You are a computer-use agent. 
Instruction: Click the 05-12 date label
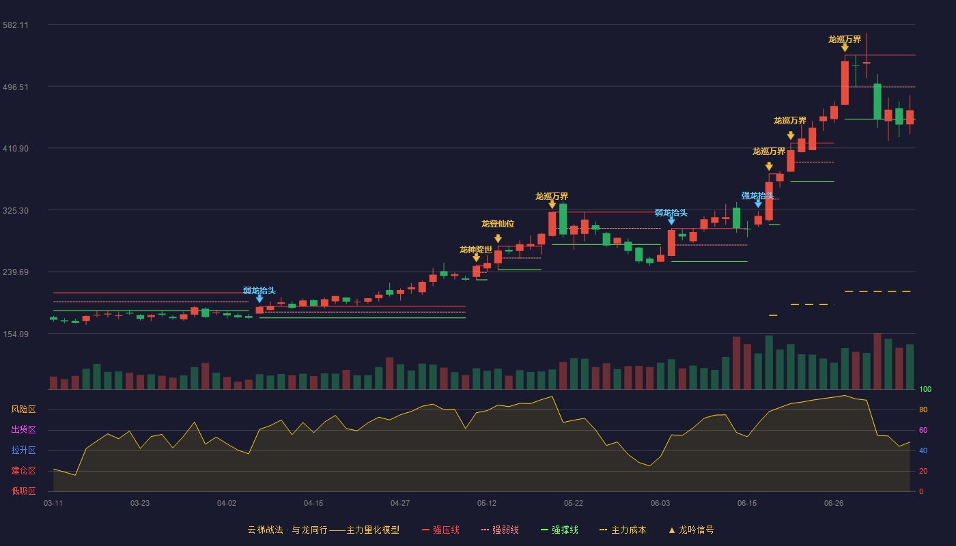pos(487,503)
